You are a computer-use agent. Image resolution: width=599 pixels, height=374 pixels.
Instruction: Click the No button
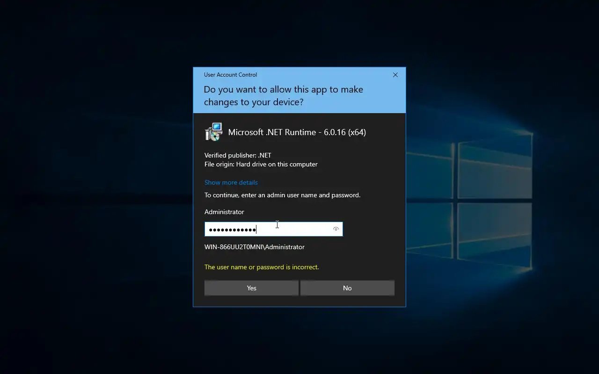pos(347,288)
